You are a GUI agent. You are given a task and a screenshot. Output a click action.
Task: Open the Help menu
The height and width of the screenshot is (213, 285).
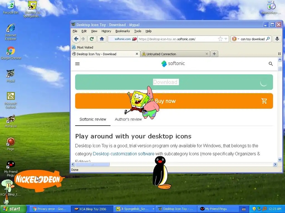[x=149, y=31]
